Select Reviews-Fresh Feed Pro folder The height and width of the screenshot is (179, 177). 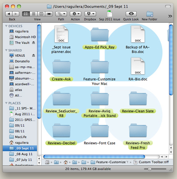tap(138, 136)
